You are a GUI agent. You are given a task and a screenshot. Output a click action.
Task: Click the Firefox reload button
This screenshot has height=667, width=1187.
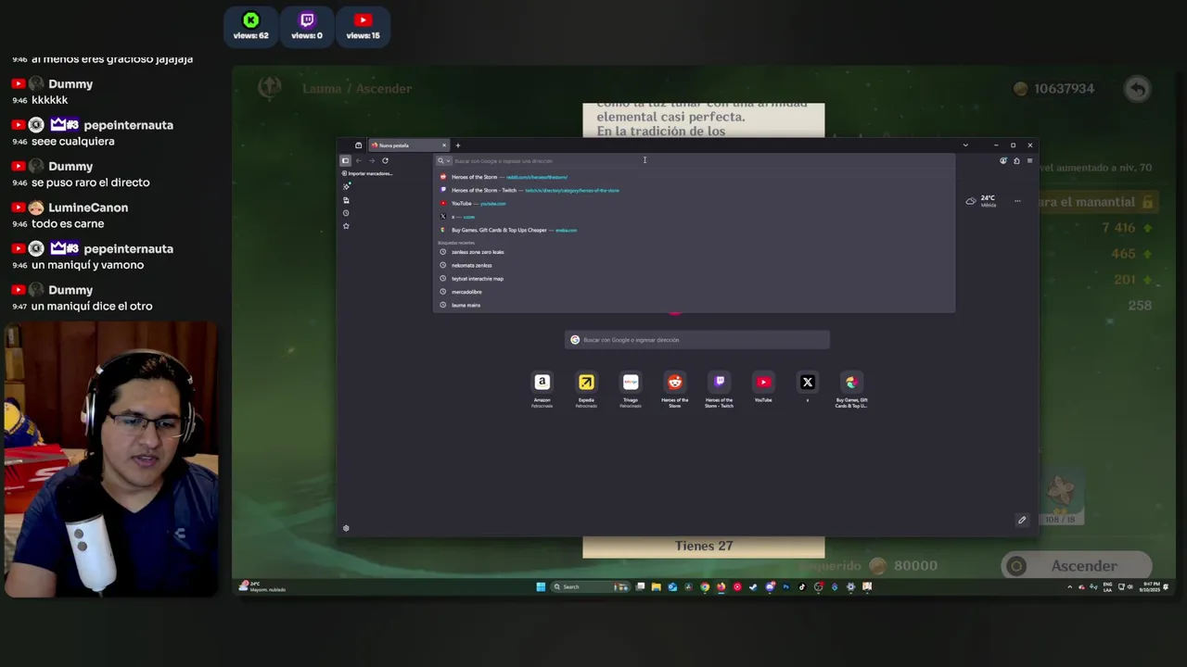tap(385, 160)
